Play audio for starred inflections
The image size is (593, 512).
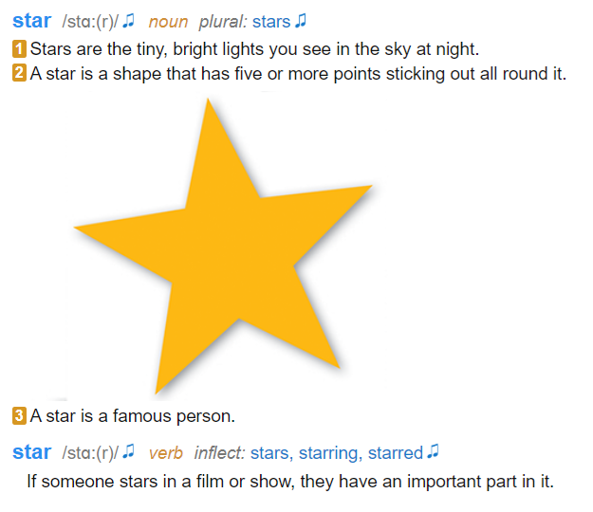(x=433, y=450)
